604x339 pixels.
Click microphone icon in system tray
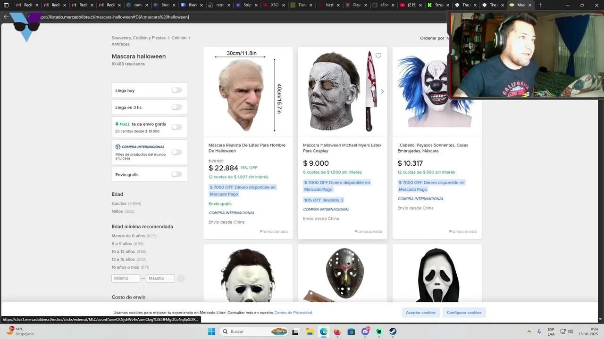539,331
